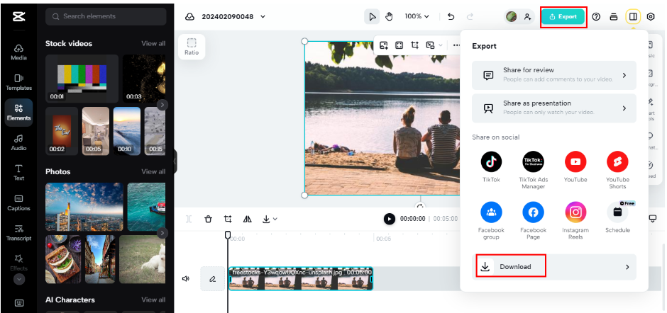Open the settings hexagon icon

(651, 16)
